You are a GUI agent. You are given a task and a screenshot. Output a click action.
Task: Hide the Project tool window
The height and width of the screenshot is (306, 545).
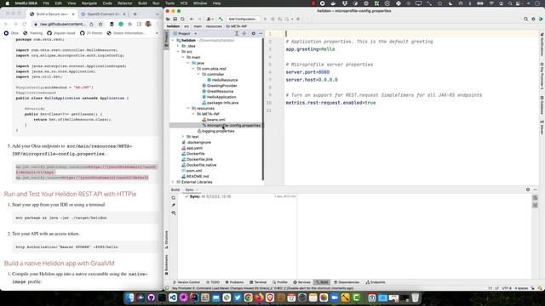point(261,34)
